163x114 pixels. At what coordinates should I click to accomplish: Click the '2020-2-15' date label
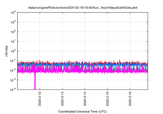pos(107,99)
